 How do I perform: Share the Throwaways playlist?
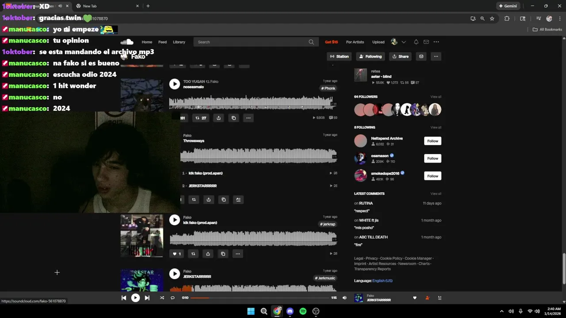[208, 200]
